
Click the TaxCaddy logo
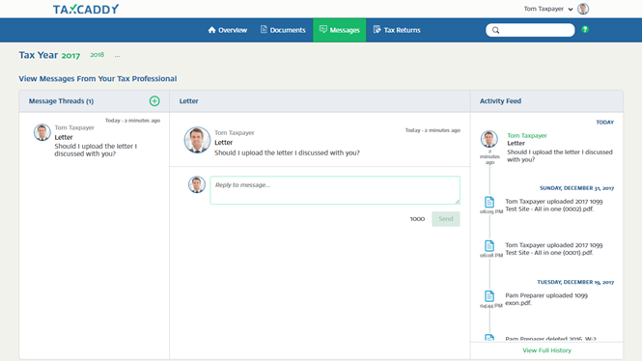click(x=86, y=9)
